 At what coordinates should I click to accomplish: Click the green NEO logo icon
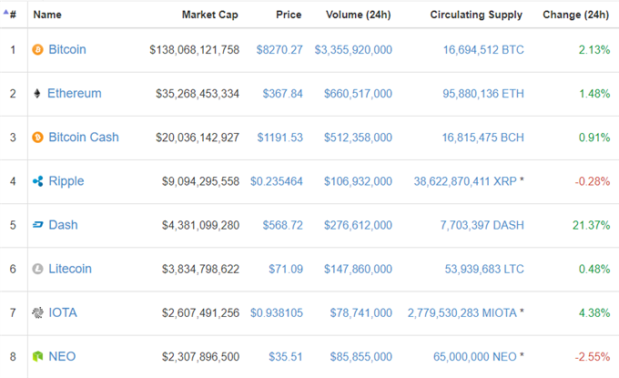pos(37,357)
